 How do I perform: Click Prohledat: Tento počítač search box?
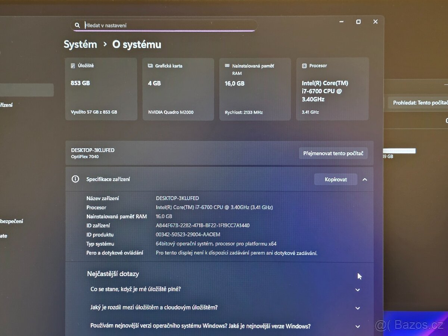click(418, 103)
